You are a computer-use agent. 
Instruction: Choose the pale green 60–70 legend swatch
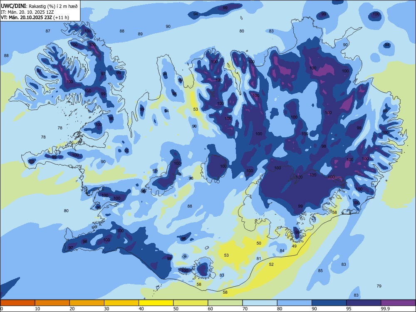(225, 303)
